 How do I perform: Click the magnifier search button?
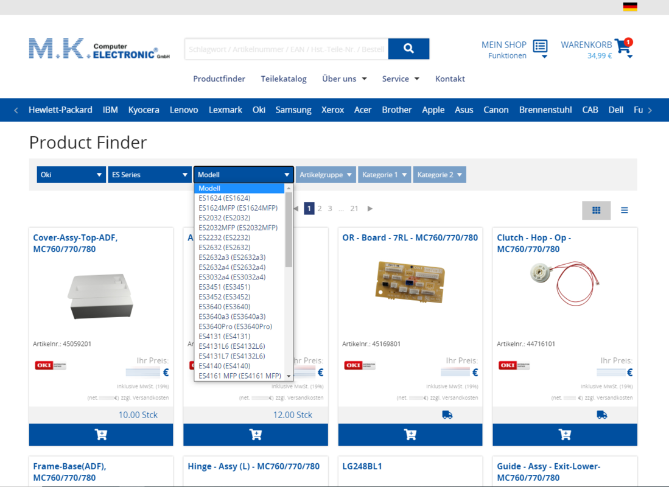[x=408, y=49]
